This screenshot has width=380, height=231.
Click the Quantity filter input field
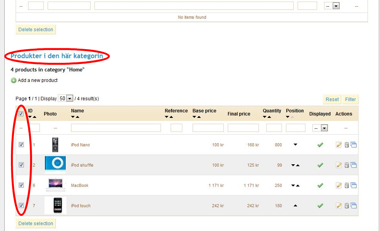pos(274,128)
